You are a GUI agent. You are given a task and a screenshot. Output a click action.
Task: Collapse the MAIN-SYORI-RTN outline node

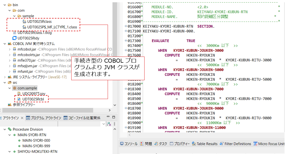pyautogui.click(x=10, y=135)
